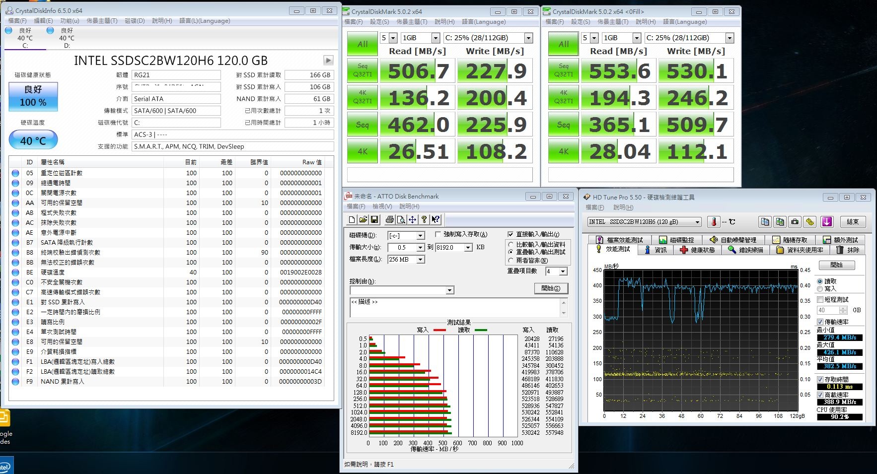Screen dimensions: 877x474
Task: Toggle 短程測試 checkbox in HD Tune
Action: point(820,300)
